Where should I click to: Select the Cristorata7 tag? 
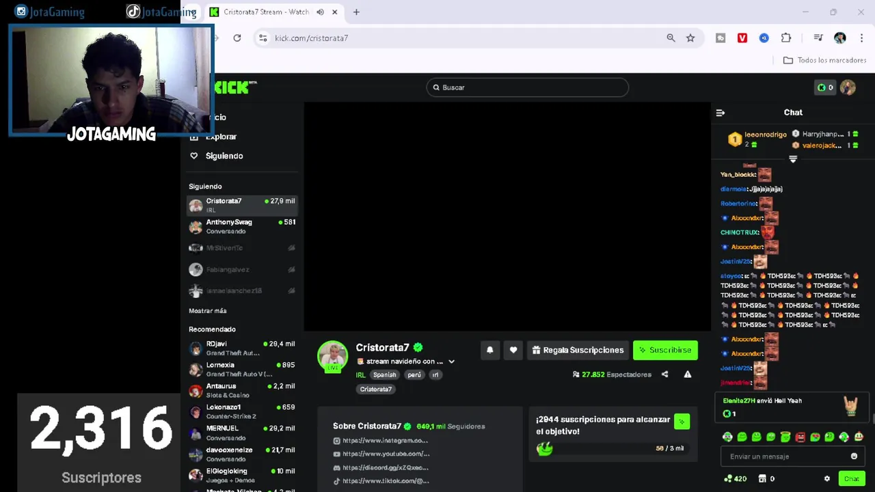[376, 389]
